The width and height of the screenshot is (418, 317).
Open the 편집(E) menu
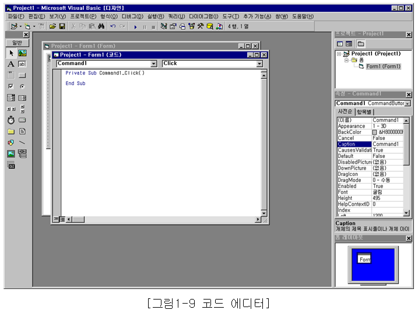click(x=37, y=16)
